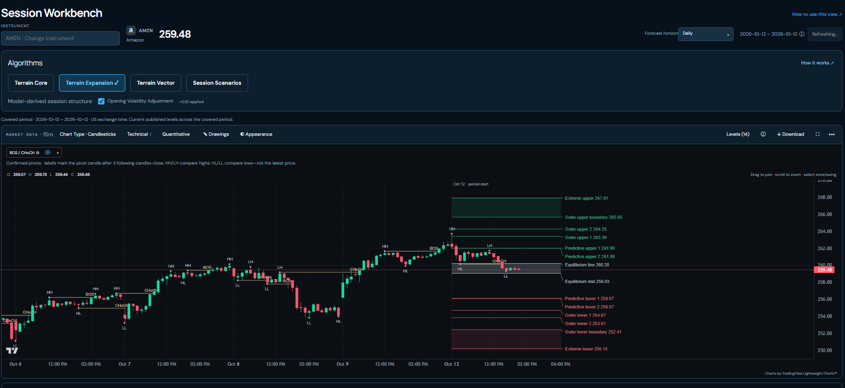Download the chart data
Screen dimensions: 845x388
pos(791,134)
